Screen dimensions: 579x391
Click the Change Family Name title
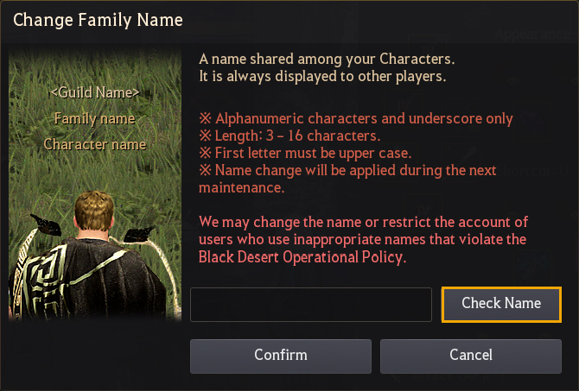[x=98, y=20]
